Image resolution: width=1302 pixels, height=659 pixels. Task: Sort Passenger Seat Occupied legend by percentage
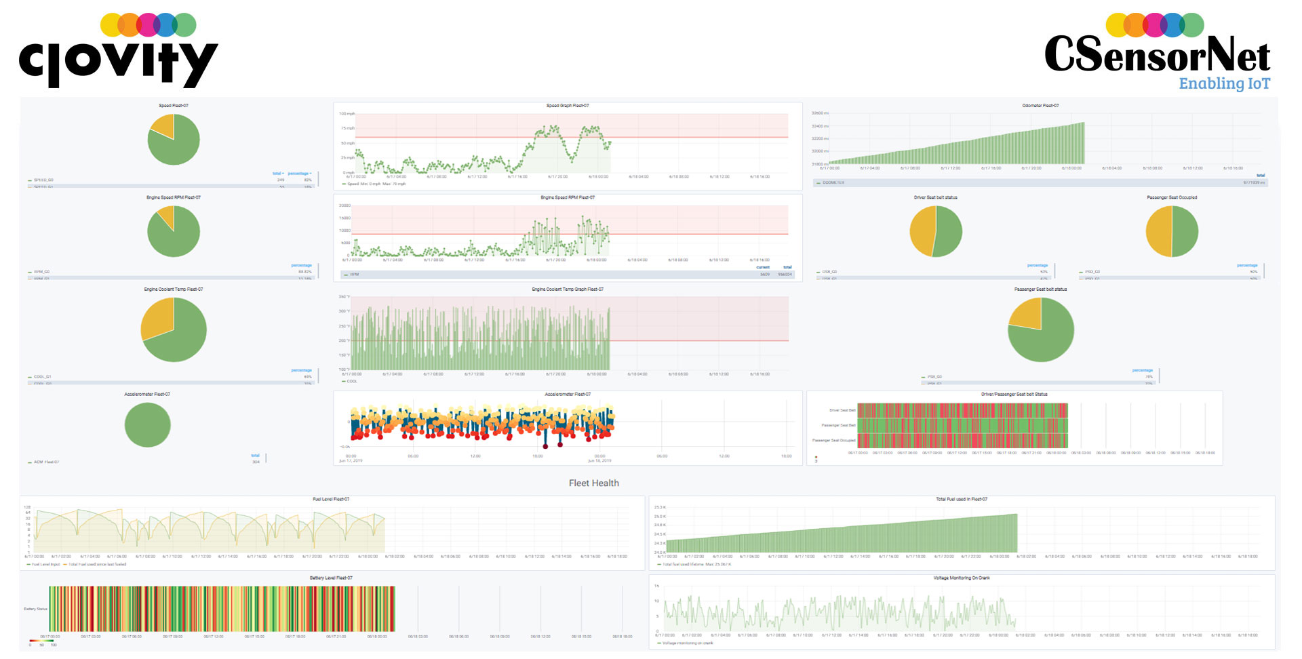coord(1247,265)
